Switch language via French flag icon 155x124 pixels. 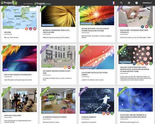[113, 3]
